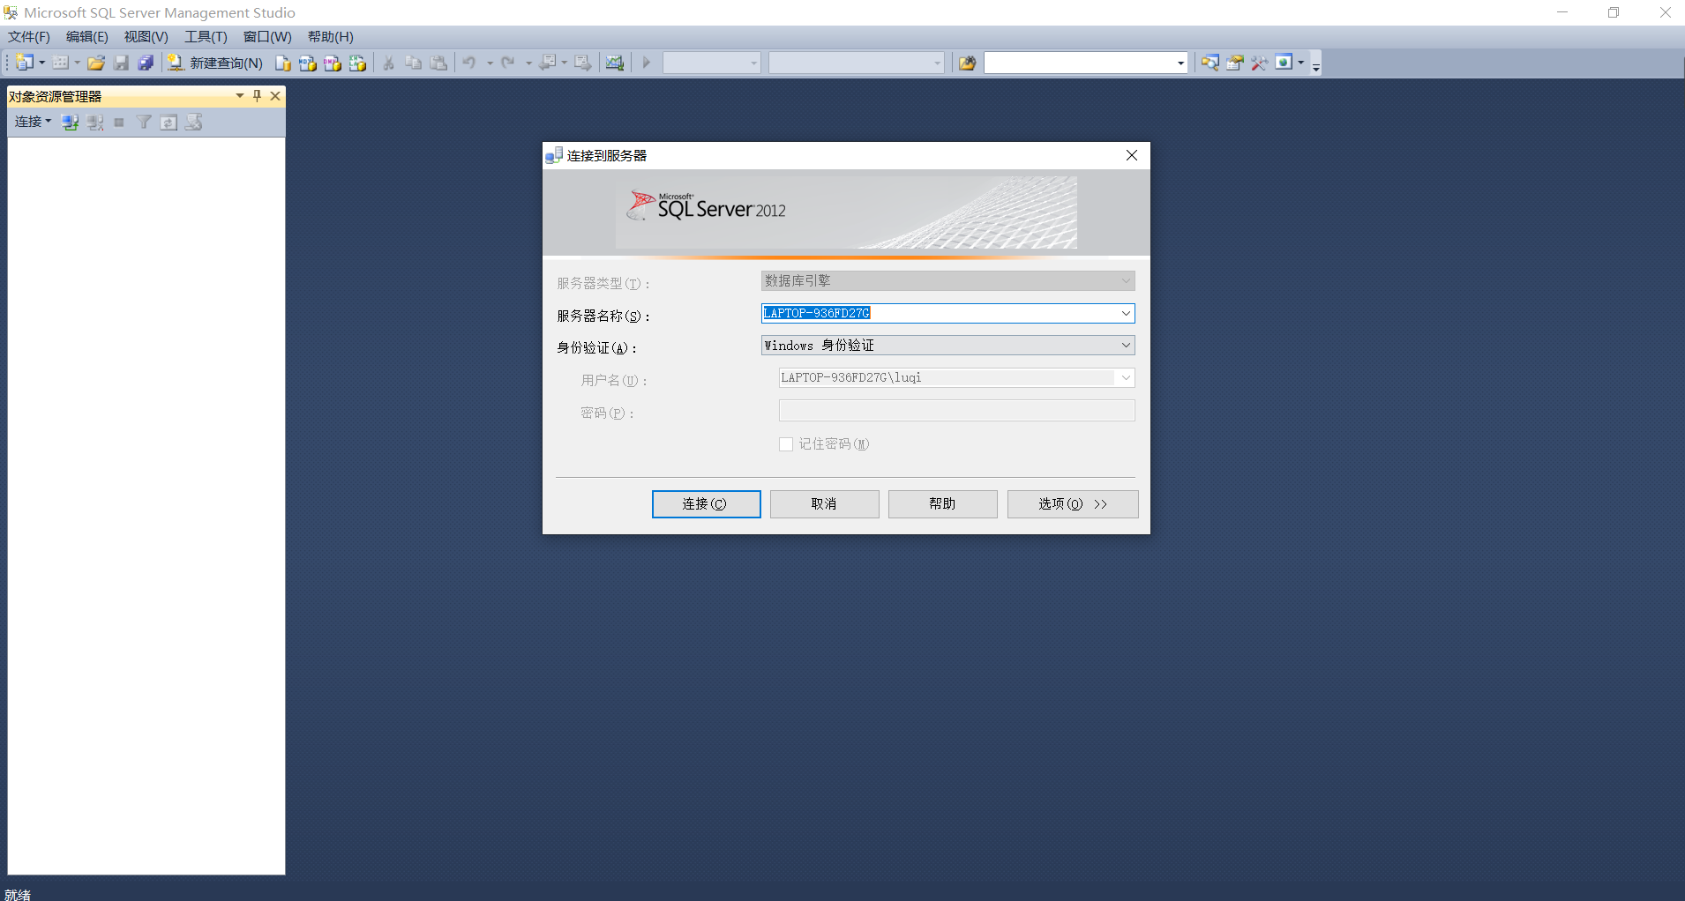1685x901 pixels.
Task: Open the 帮助(H) menu
Action: (x=331, y=37)
